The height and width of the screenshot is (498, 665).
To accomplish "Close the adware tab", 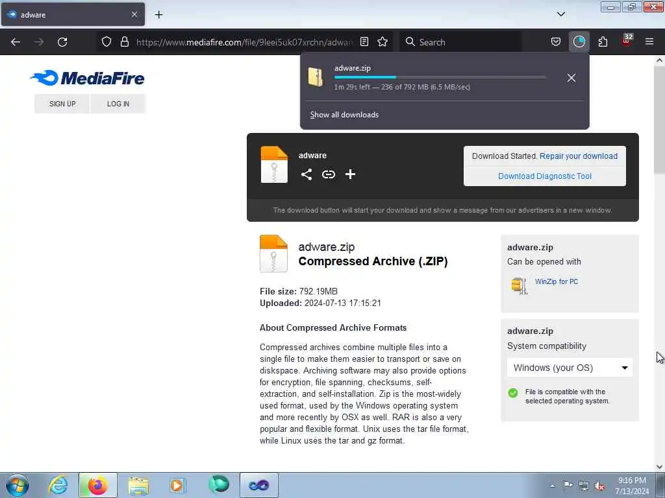I will click(134, 14).
